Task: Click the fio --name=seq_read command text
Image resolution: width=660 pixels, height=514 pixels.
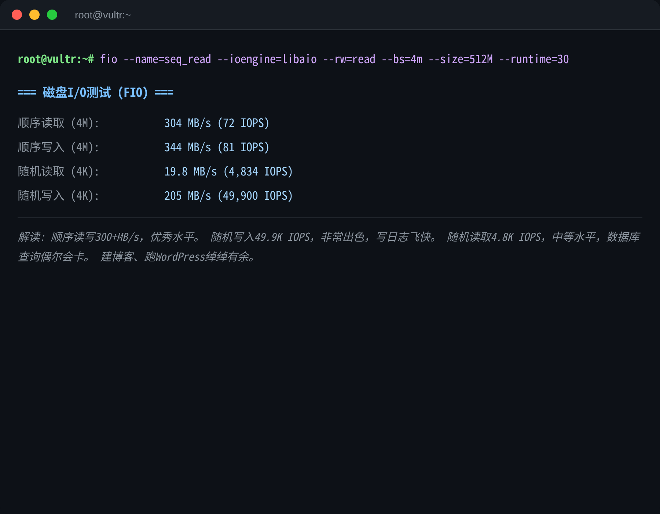Action: (155, 59)
